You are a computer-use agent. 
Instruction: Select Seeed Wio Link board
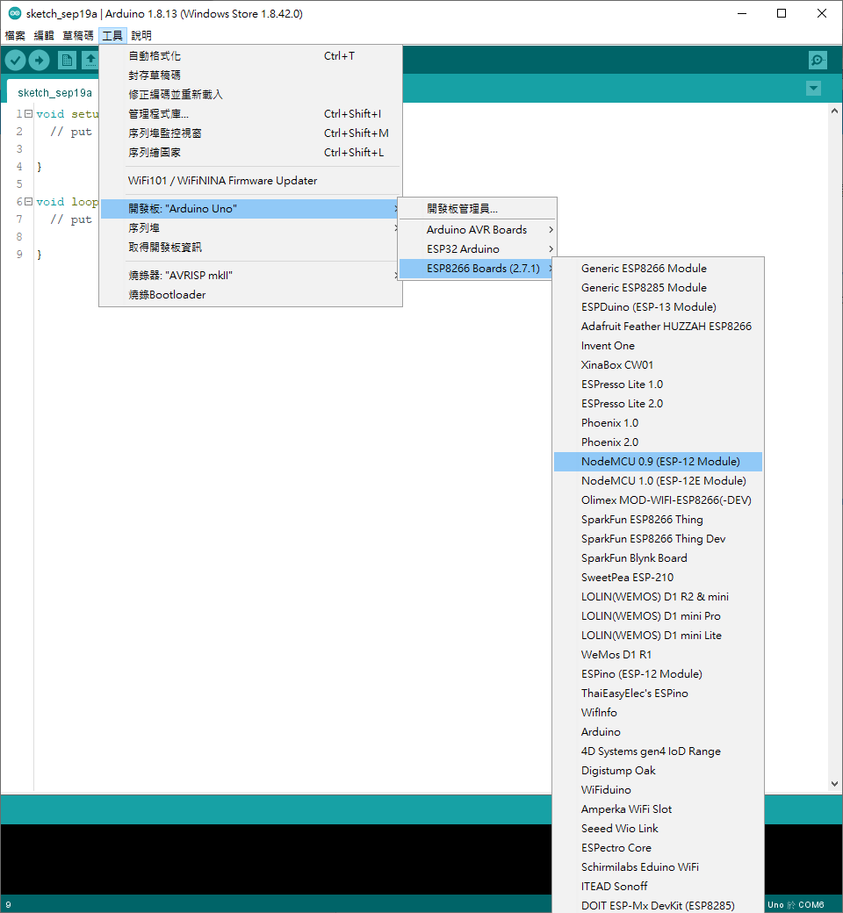658,829
